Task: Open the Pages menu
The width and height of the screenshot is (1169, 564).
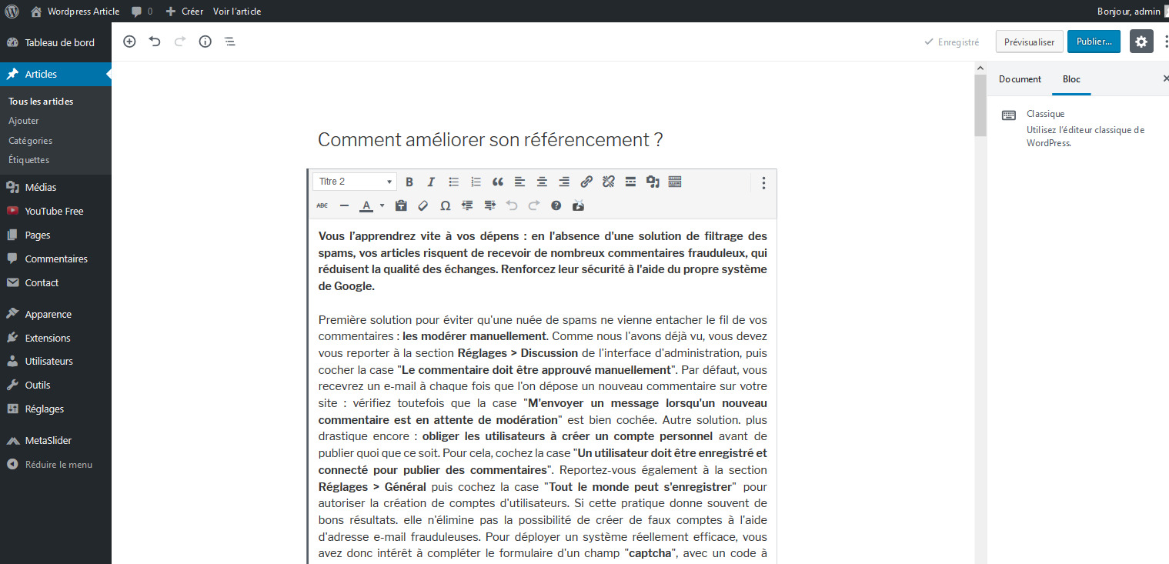Action: tap(55, 235)
